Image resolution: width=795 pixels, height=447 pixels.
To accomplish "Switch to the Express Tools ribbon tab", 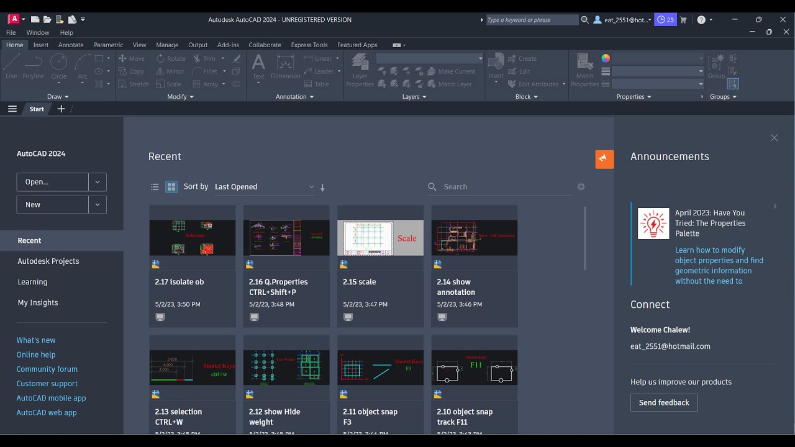I will (309, 45).
